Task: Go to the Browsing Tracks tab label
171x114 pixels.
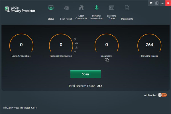Action: [112, 17]
